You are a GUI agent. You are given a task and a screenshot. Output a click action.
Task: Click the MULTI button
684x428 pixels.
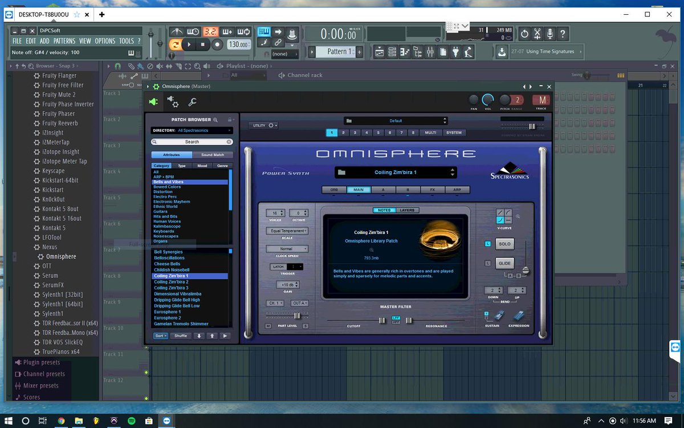click(x=430, y=132)
